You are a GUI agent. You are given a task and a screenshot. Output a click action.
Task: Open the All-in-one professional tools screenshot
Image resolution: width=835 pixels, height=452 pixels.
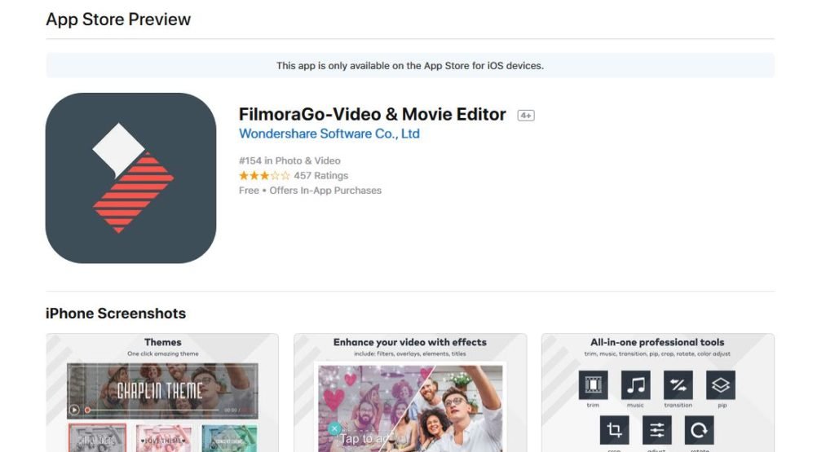(658, 393)
